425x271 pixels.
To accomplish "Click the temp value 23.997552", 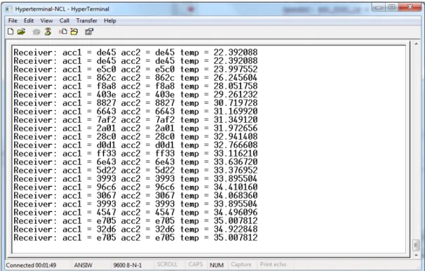I will pos(235,70).
